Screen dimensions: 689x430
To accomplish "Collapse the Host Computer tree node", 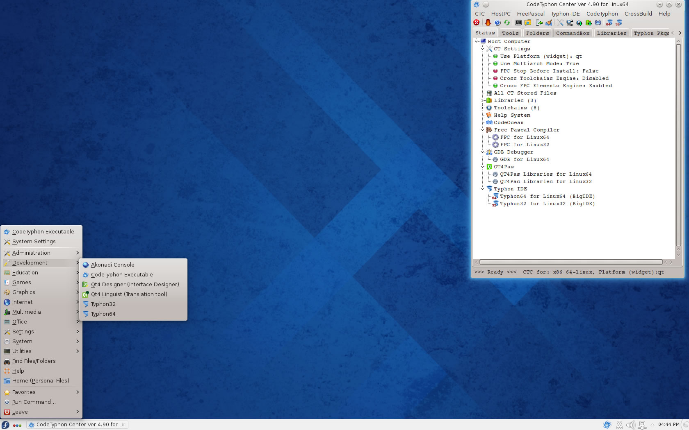I will click(x=477, y=41).
